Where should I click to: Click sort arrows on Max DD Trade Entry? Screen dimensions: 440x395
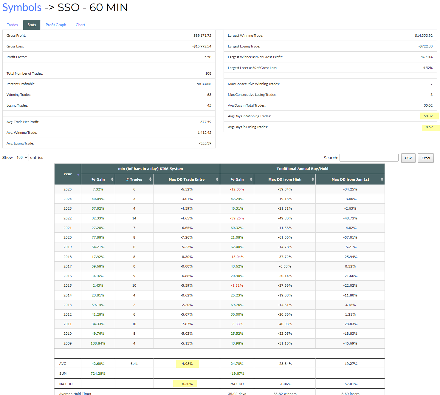coord(217,179)
